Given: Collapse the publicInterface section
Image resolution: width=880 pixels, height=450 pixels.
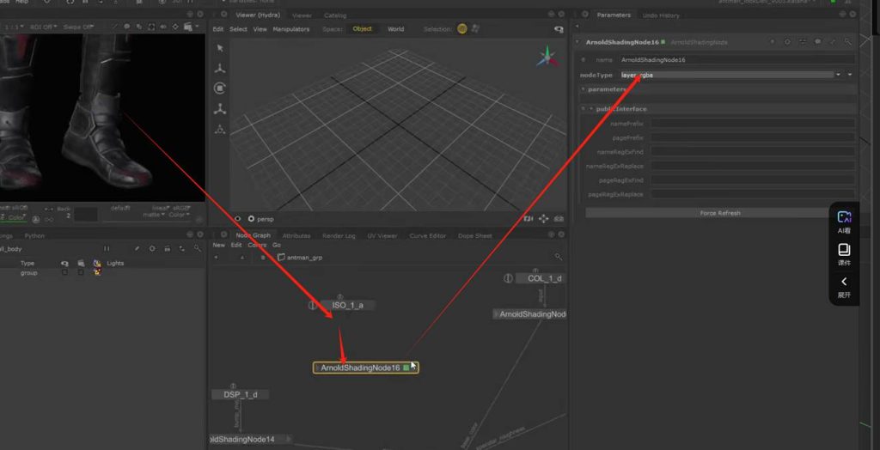Looking at the screenshot, I should coord(591,109).
